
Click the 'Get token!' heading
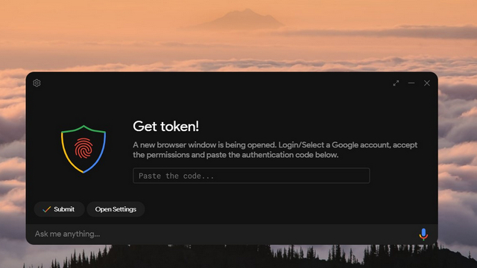(x=165, y=126)
